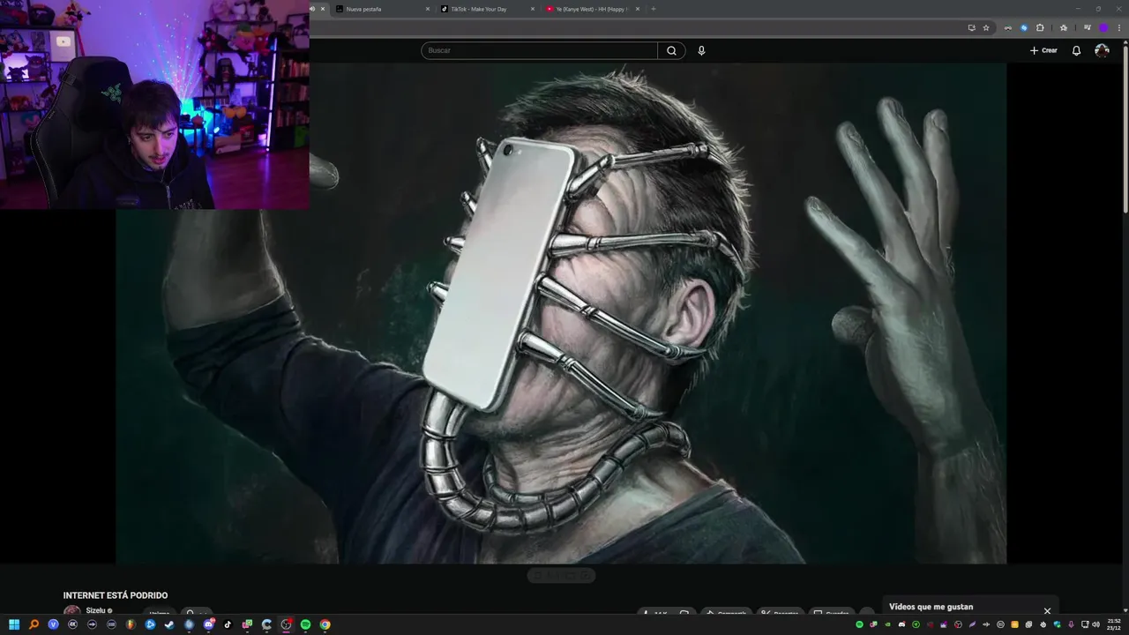Click the YouTube search magnifier button
The image size is (1129, 635).
(671, 50)
